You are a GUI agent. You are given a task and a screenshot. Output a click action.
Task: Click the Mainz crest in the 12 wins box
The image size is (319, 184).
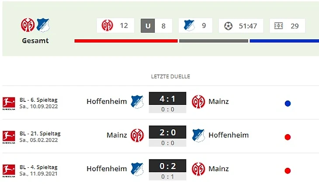(x=107, y=25)
